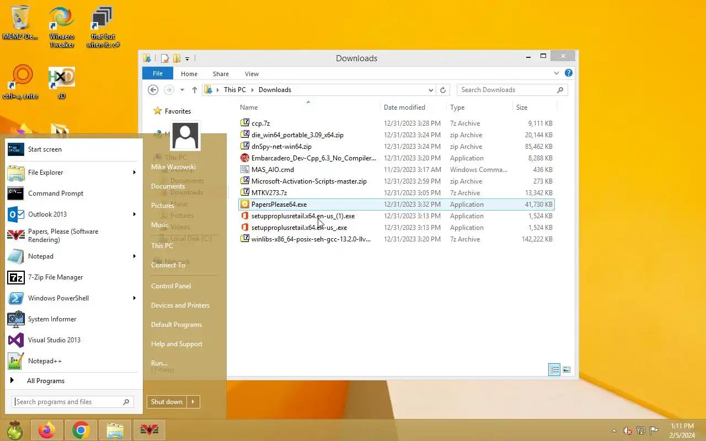Switch to details view layout
Screen dimensions: 706x441
[554, 369]
